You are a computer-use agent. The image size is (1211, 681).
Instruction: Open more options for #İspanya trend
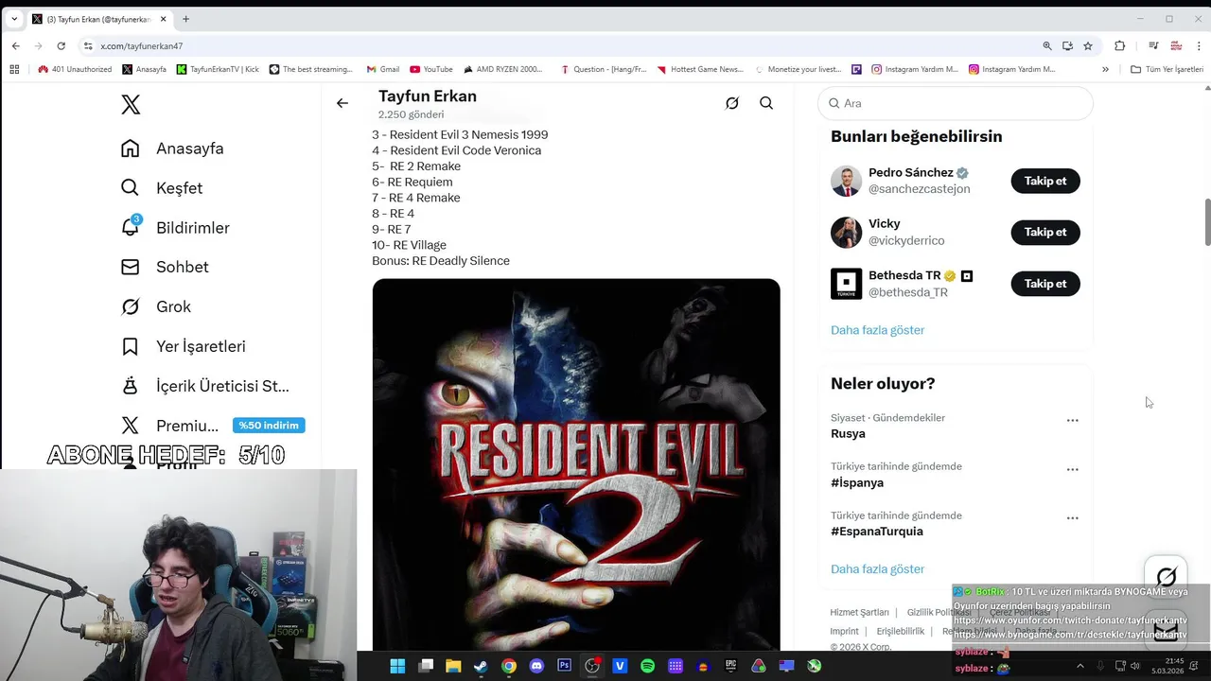pyautogui.click(x=1072, y=469)
